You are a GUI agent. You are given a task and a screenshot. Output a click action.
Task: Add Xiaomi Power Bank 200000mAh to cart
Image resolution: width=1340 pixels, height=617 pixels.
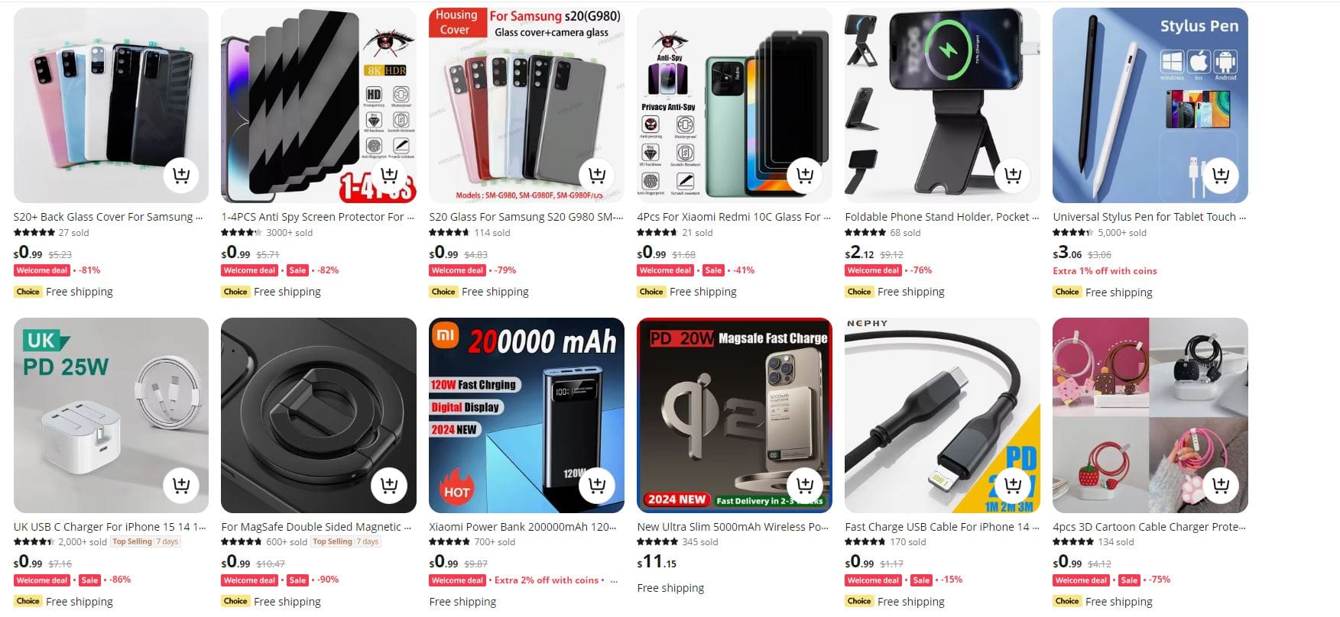(x=597, y=485)
